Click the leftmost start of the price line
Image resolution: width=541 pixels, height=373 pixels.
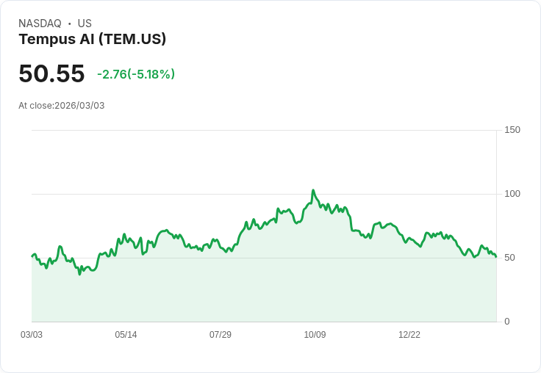coord(32,256)
